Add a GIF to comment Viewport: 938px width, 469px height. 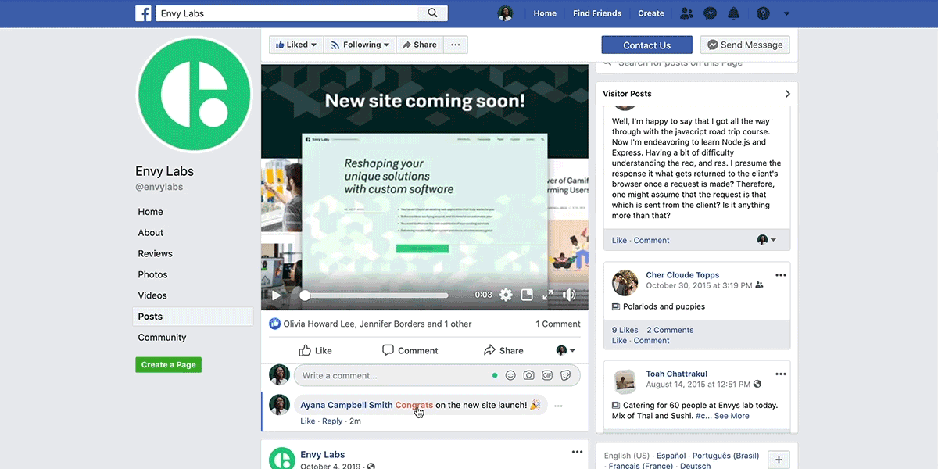tap(547, 375)
